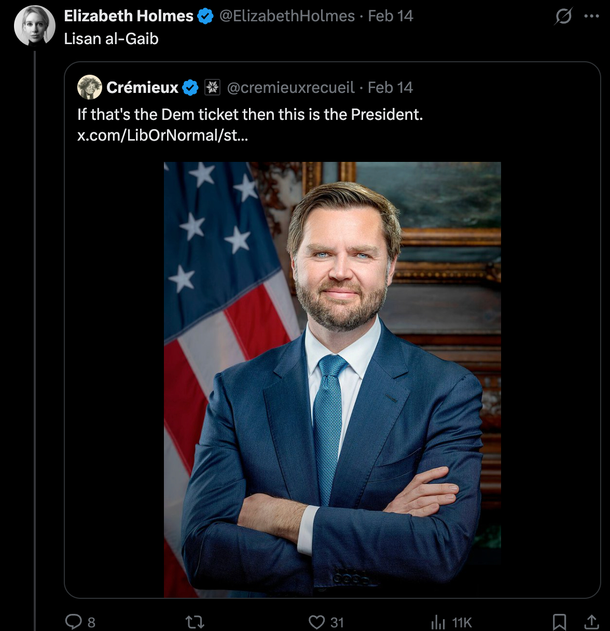This screenshot has width=610, height=631.
Task: Click the @ElizabethHolmes handle
Action: 287,16
